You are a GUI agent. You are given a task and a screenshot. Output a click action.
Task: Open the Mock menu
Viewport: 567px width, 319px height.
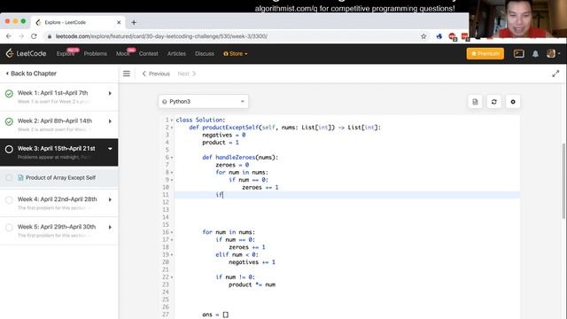click(x=123, y=53)
